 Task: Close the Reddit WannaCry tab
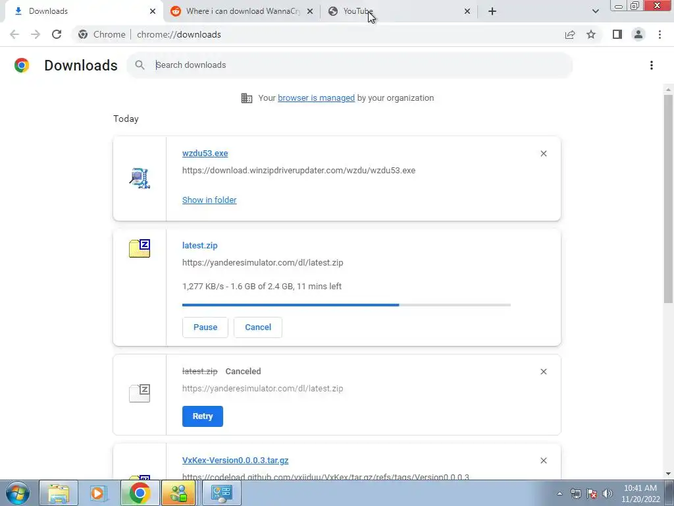point(310,11)
